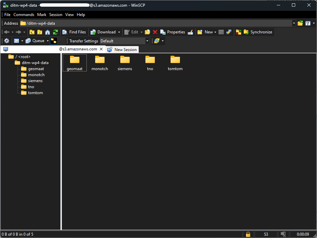Image resolution: width=317 pixels, height=238 pixels.
Task: Toggle the directory tree panel
Action: (54, 41)
